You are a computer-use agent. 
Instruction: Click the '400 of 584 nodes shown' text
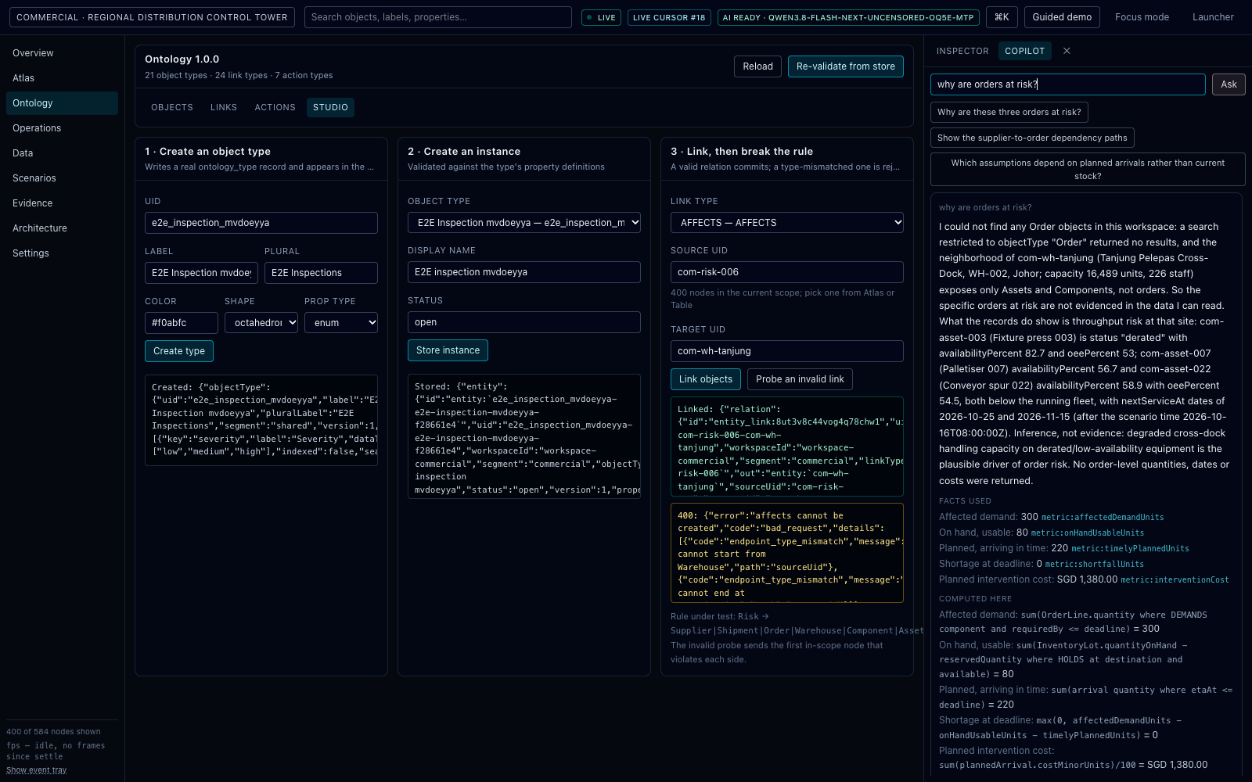pyautogui.click(x=53, y=732)
